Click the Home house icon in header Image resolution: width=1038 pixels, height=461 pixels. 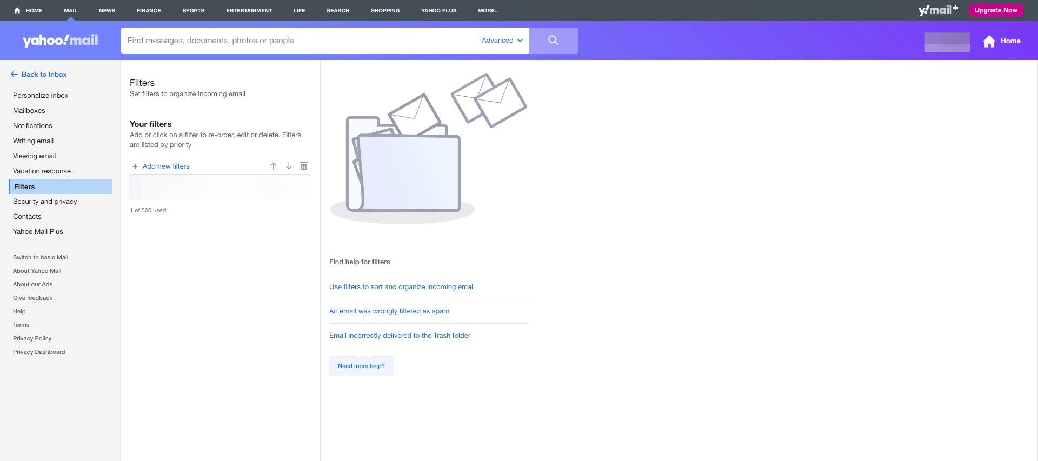989,41
